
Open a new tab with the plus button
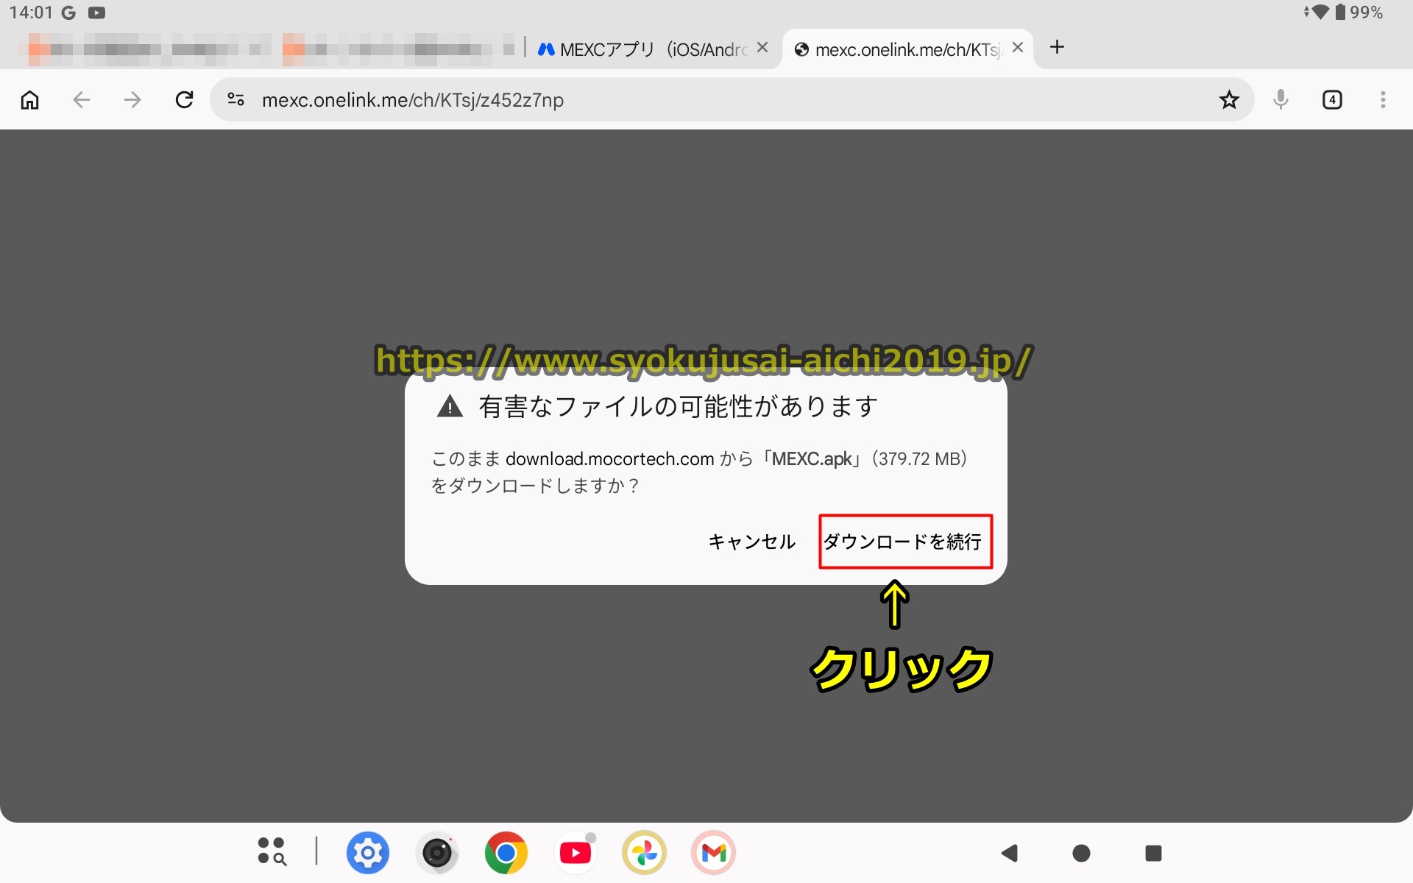click(x=1058, y=47)
